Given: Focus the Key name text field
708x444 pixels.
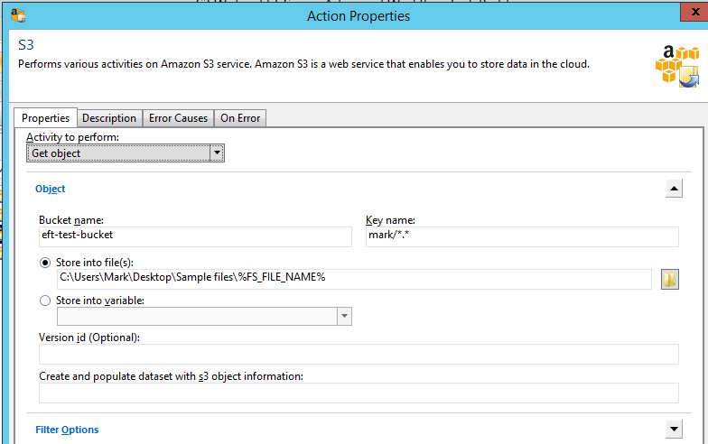Looking at the screenshot, I should tap(521, 236).
